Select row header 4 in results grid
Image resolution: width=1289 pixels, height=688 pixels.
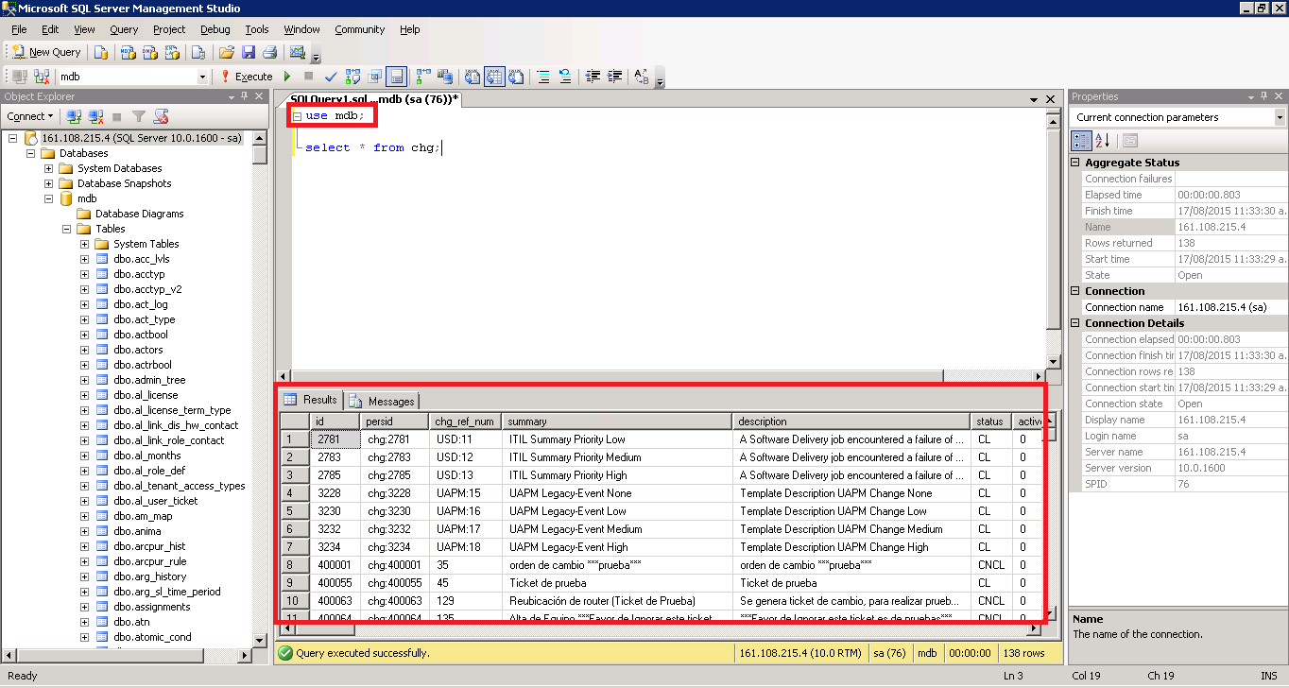coord(295,493)
